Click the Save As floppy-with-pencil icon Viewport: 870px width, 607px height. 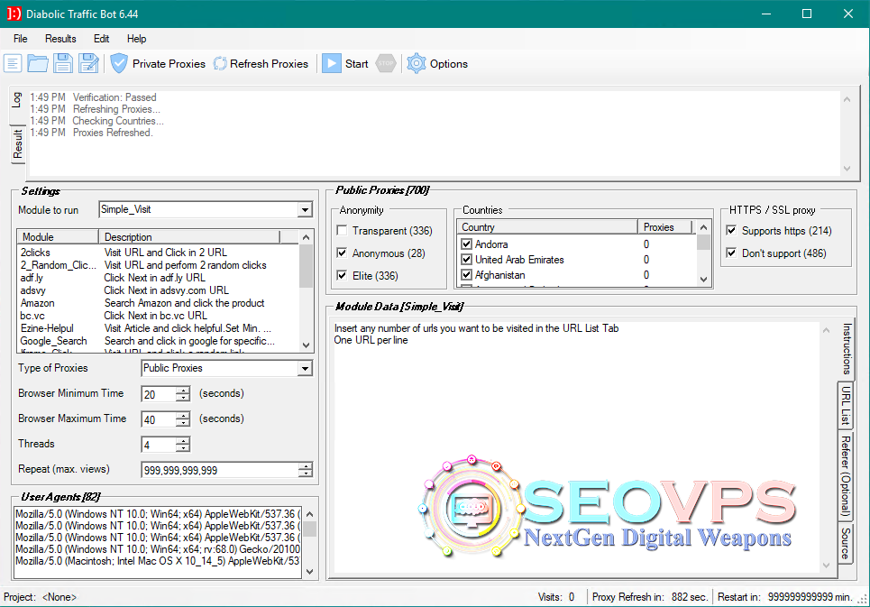[x=88, y=63]
